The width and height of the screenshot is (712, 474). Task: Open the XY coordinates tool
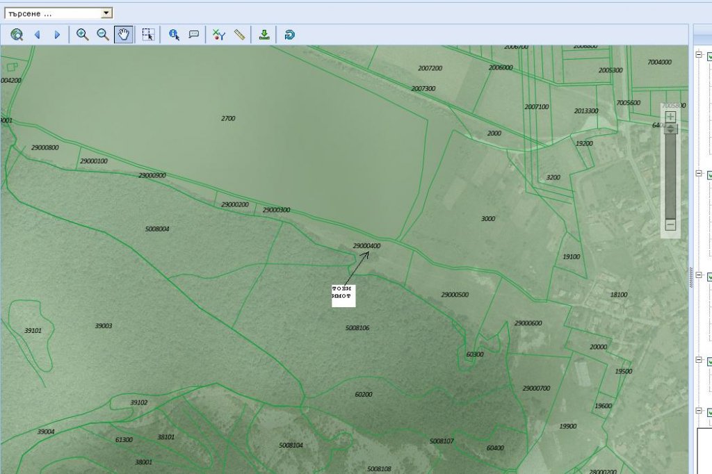pos(219,35)
